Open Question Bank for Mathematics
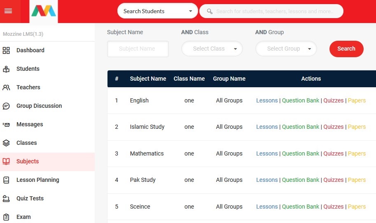 point(300,153)
